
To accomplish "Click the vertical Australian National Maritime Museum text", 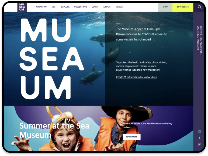I will coord(199,40).
